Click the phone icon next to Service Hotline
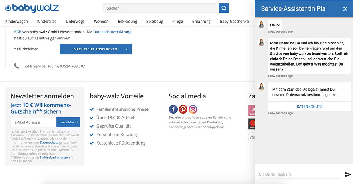Image resolution: width=353 pixels, height=184 pixels. point(17,66)
